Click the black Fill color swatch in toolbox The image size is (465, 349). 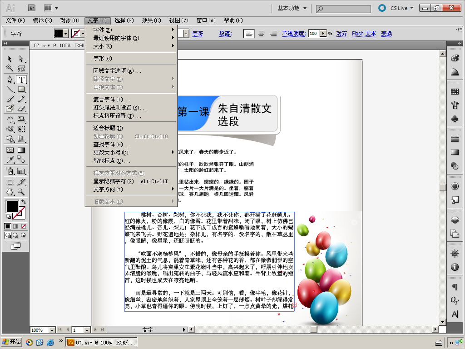pos(12,206)
